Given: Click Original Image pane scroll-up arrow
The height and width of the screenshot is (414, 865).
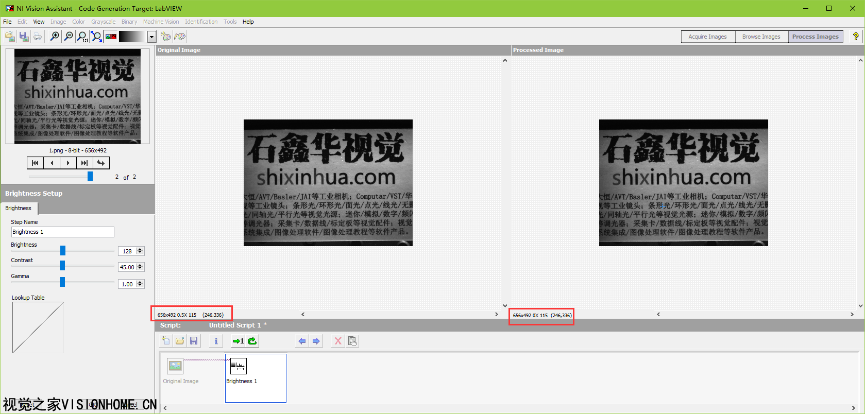Looking at the screenshot, I should [505, 60].
